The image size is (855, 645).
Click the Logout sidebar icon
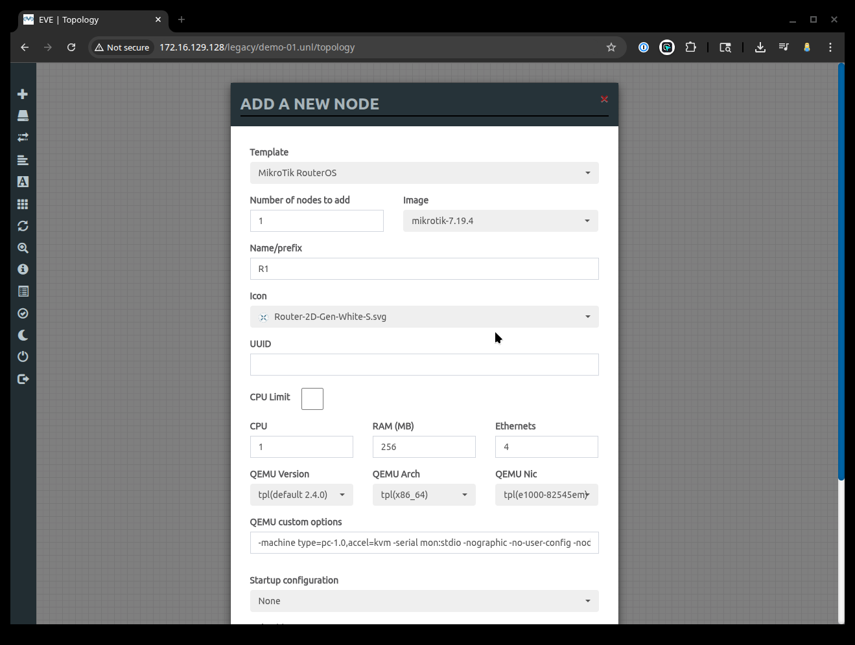pyautogui.click(x=23, y=379)
